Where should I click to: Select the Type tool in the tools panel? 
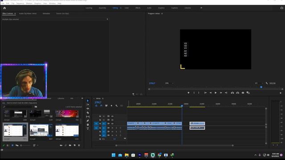pyautogui.click(x=88, y=128)
